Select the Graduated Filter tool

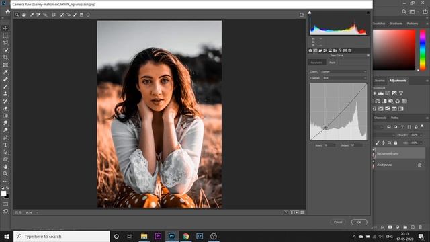coord(81,15)
